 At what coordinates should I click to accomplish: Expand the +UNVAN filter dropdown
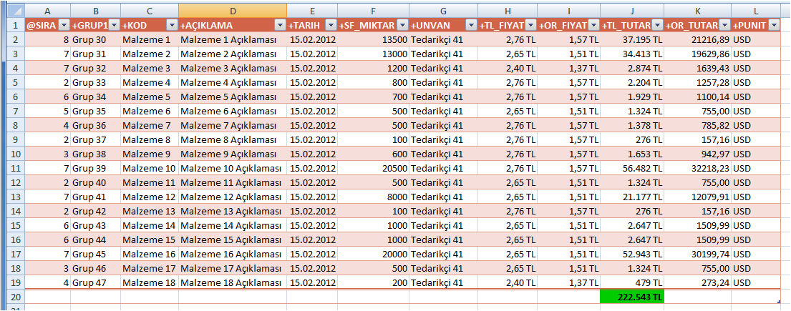pos(470,25)
